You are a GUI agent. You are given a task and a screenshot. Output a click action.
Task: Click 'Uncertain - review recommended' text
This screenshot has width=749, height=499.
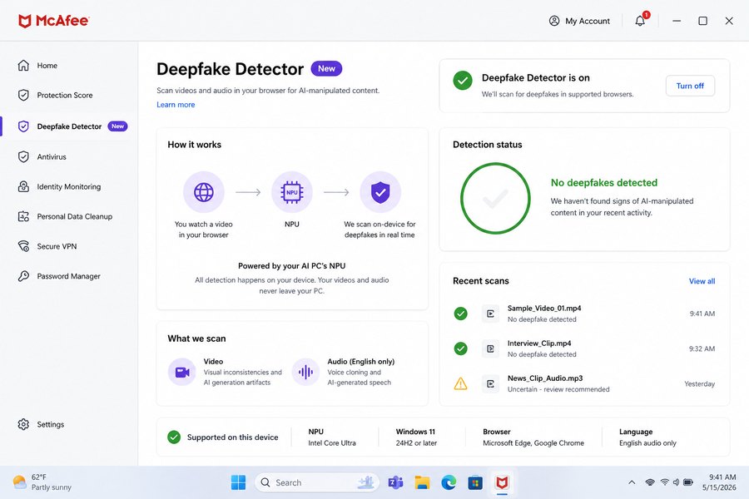tap(558, 390)
